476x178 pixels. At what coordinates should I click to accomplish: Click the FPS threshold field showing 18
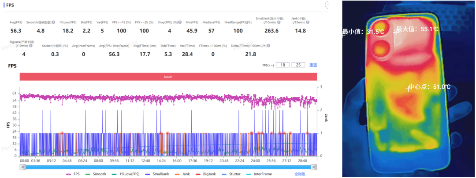click(283, 65)
